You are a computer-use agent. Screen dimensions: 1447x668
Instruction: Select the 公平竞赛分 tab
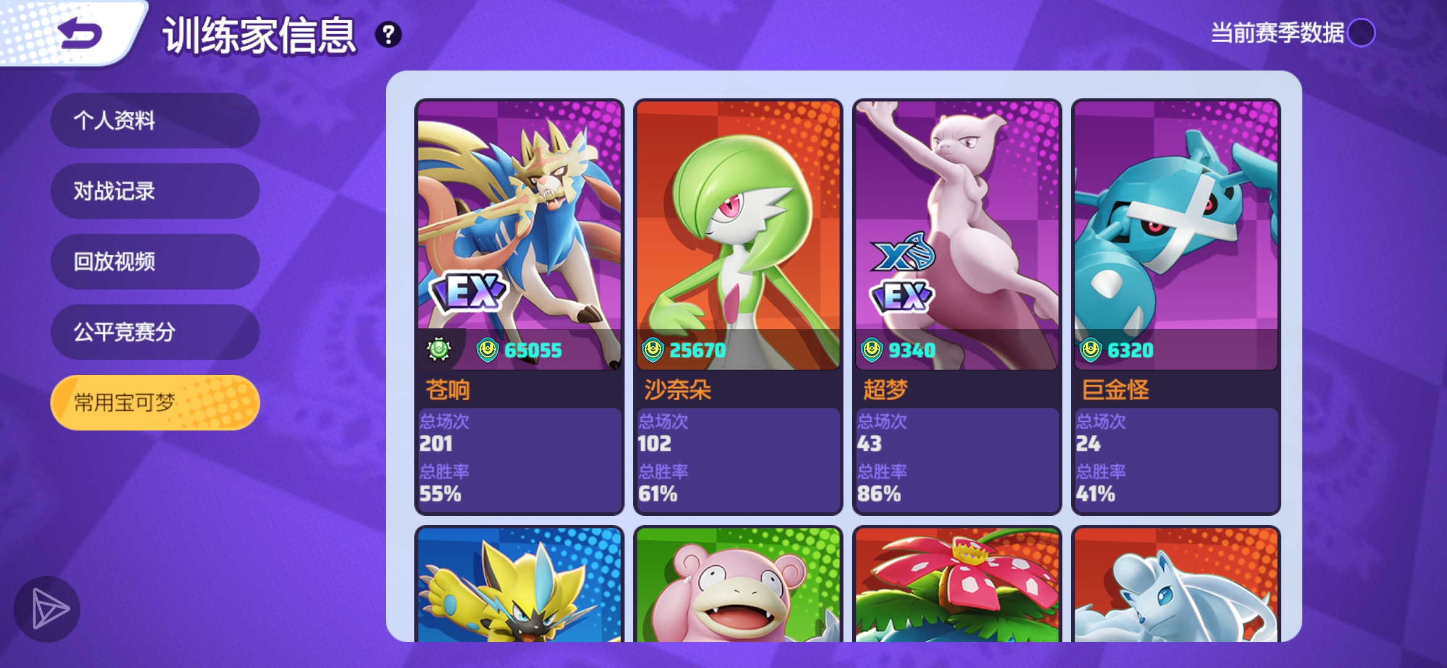pos(155,332)
